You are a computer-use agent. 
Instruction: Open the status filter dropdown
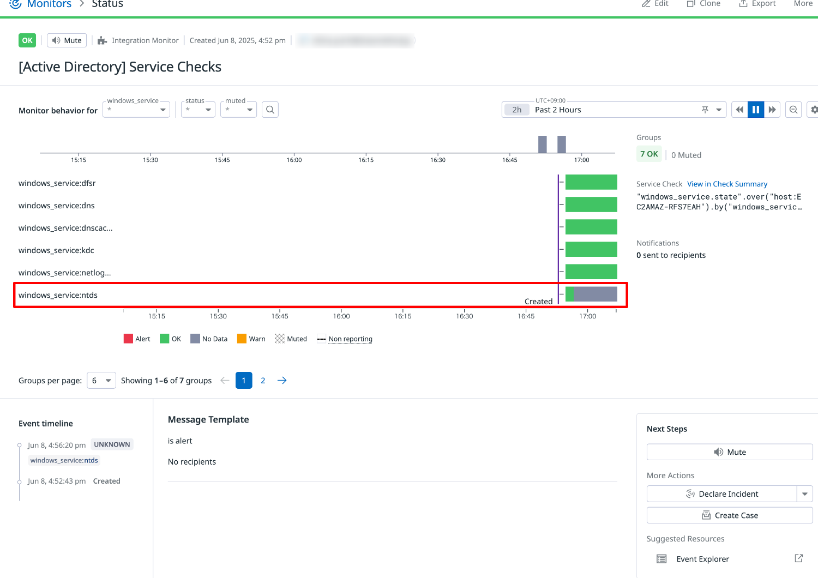[199, 110]
